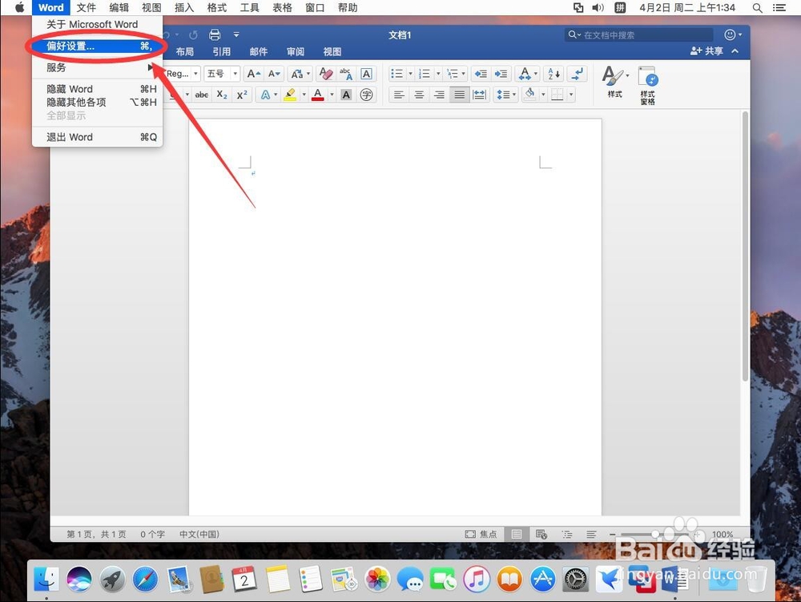Click the 共享 share button
Image resolution: width=801 pixels, height=602 pixels.
[706, 51]
